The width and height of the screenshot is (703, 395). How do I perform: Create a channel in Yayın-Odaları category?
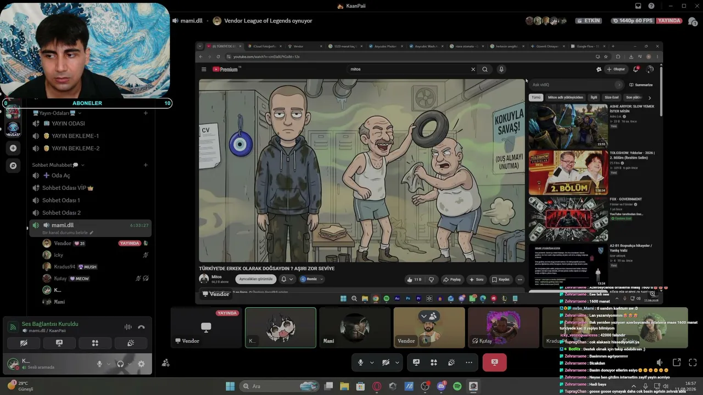(146, 113)
